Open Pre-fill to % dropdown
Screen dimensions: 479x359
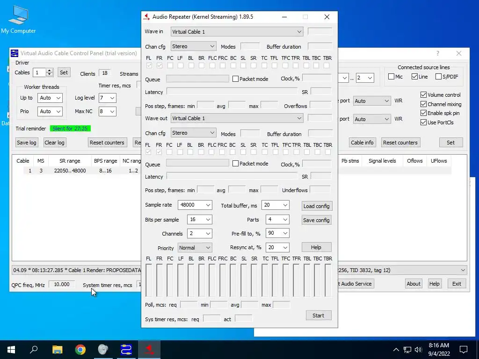277,233
